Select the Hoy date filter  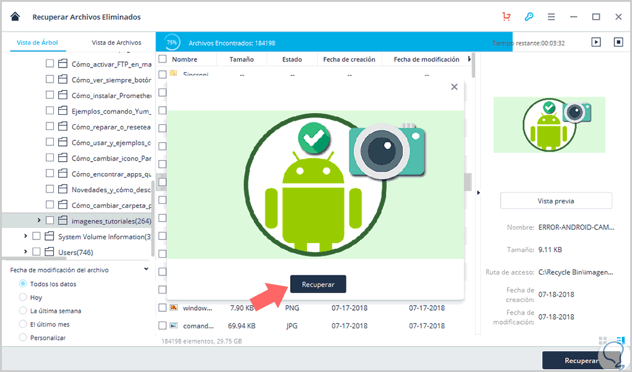coord(23,297)
